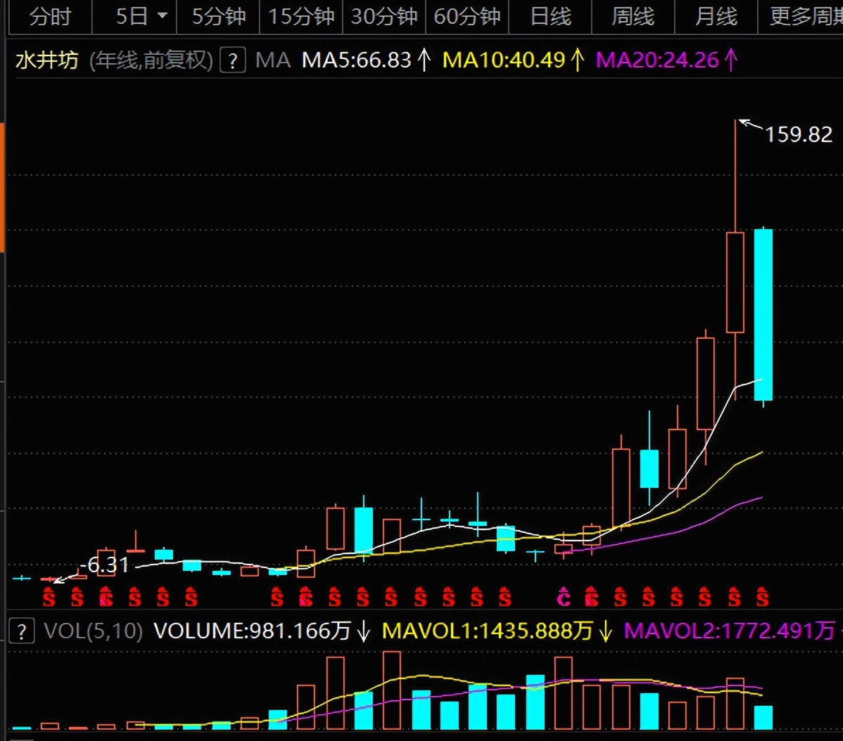Select the rightmost red S marker

point(762,598)
